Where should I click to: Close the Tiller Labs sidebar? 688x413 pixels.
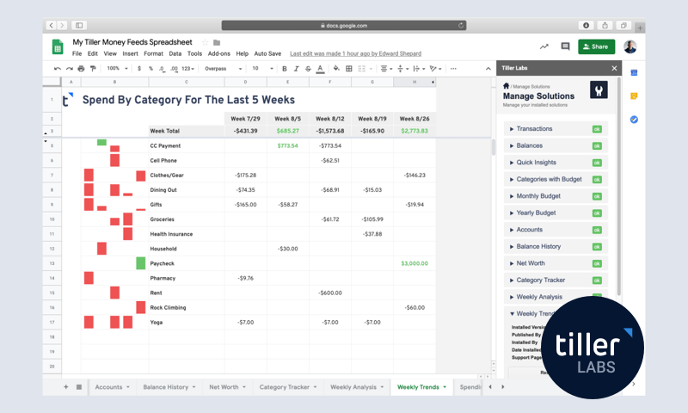[x=614, y=68]
